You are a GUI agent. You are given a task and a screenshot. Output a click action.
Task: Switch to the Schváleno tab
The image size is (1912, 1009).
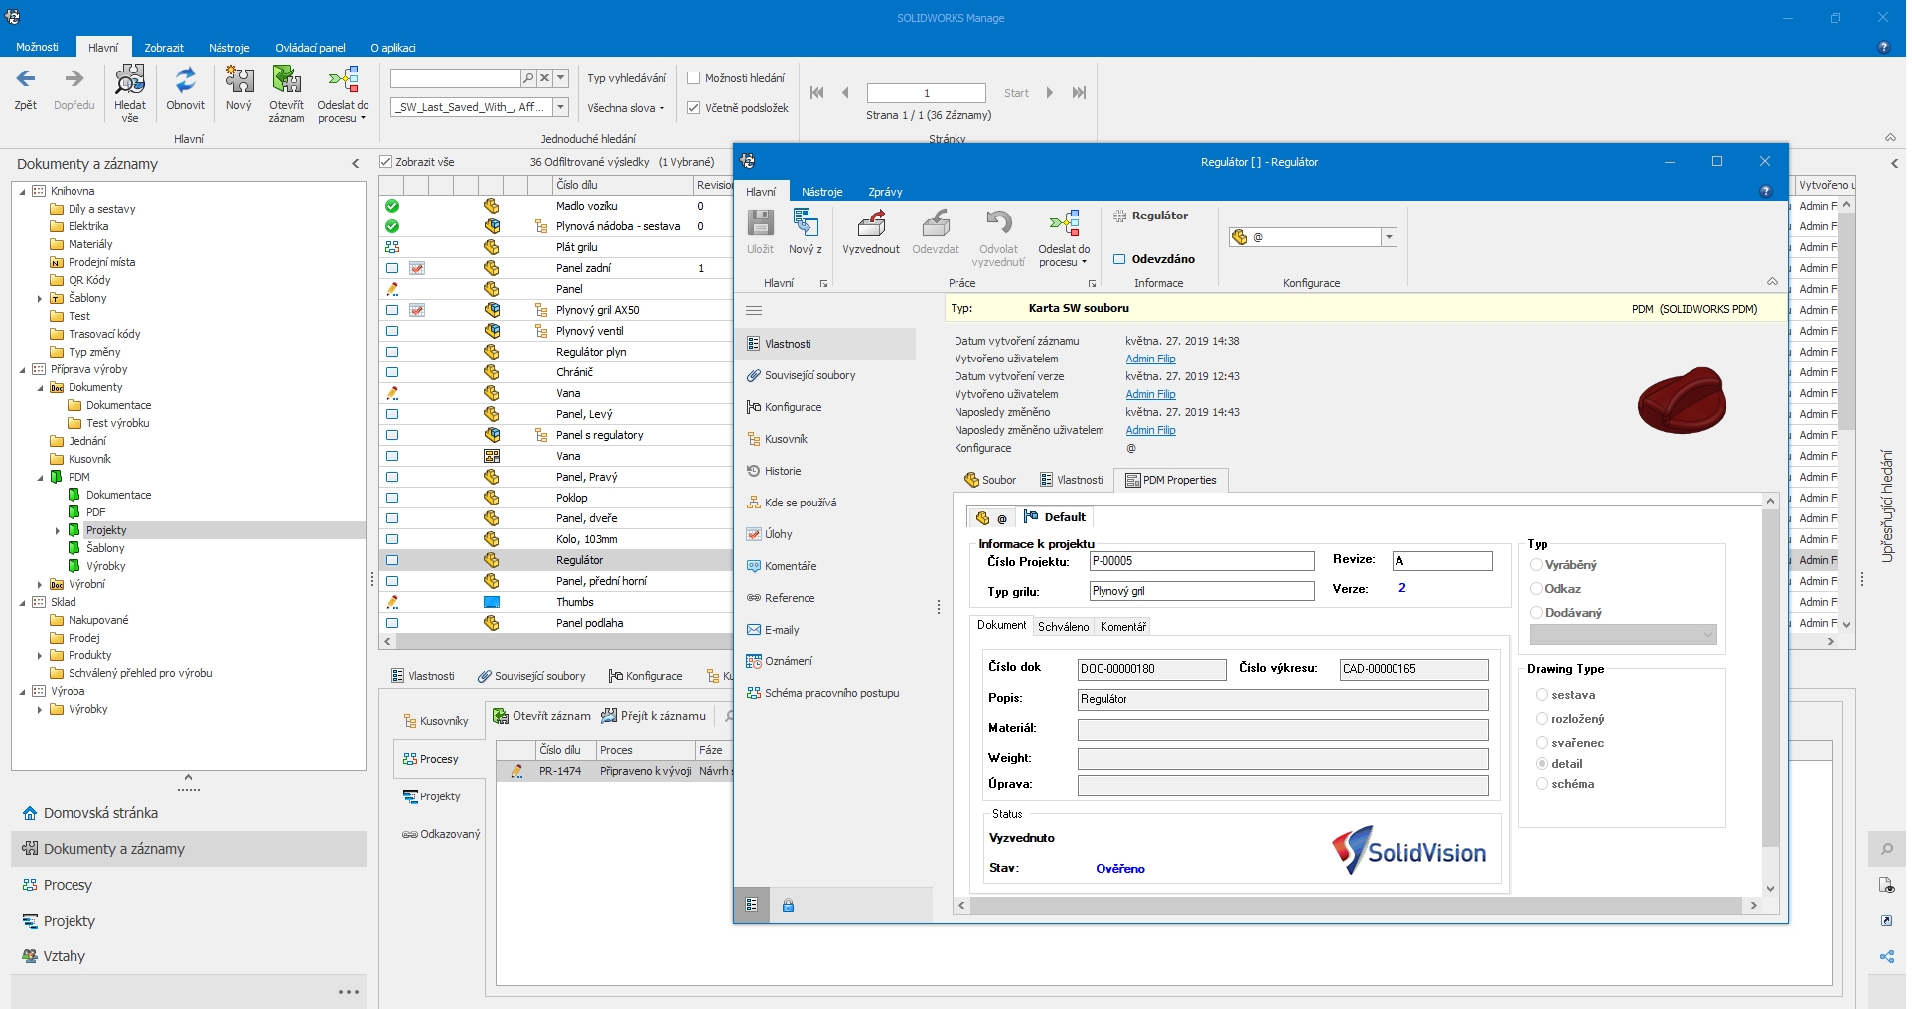pyautogui.click(x=1064, y=627)
